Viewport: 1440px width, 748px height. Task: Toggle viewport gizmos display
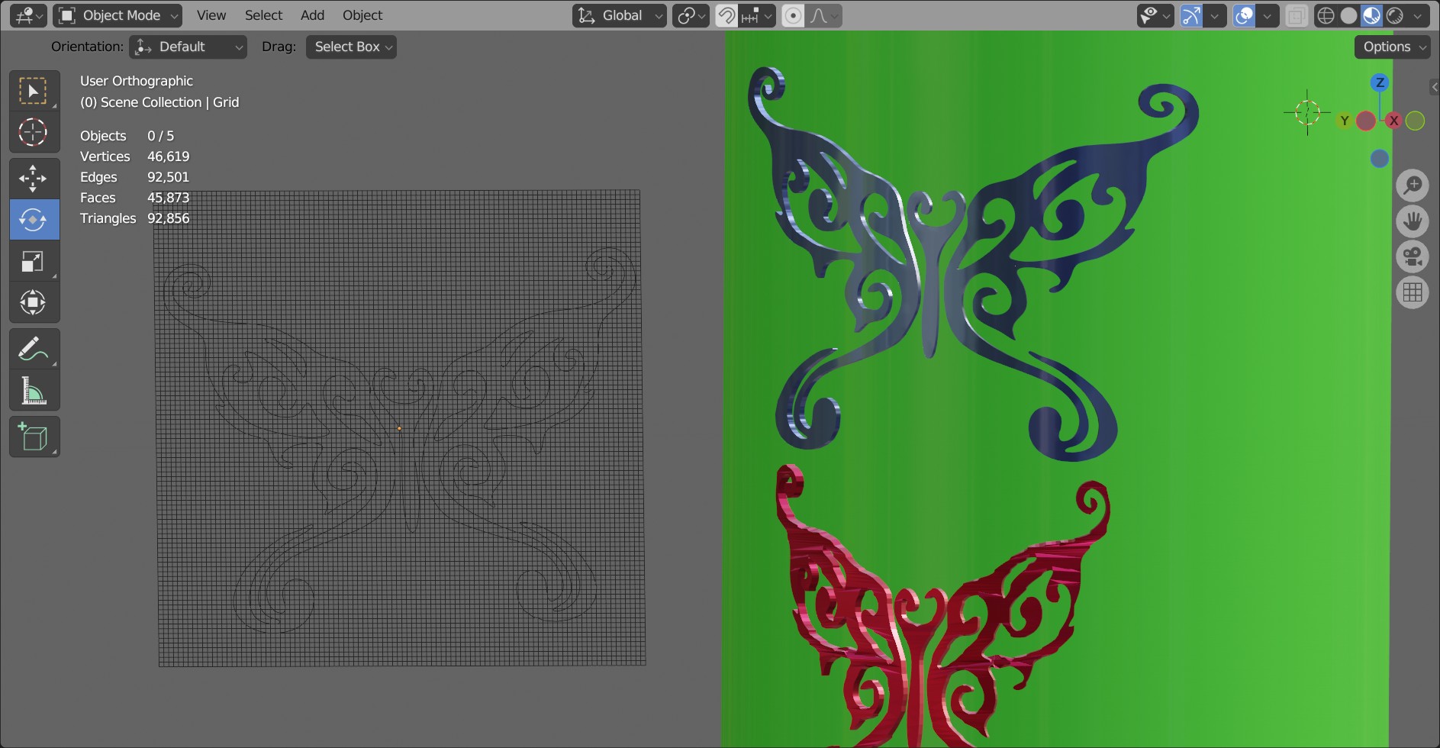pos(1191,15)
